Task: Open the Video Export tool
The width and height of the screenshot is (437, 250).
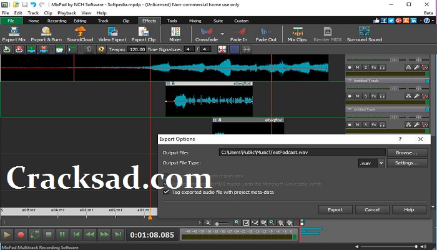Action: pyautogui.click(x=112, y=34)
